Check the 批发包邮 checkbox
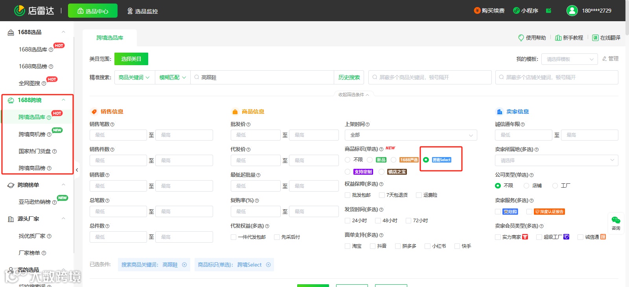Screen dimensions: 629x287 point(348,195)
